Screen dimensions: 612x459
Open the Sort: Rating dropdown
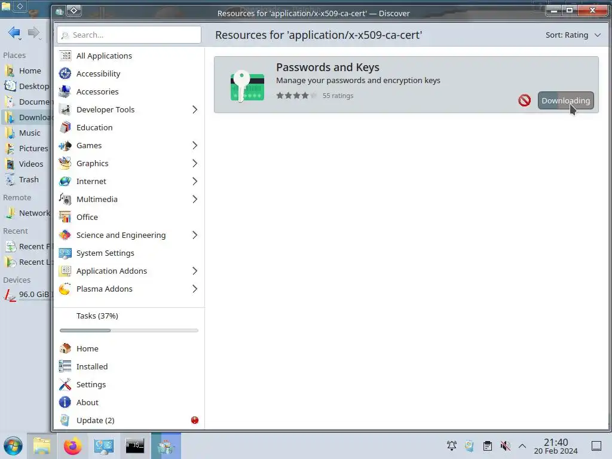tap(573, 35)
